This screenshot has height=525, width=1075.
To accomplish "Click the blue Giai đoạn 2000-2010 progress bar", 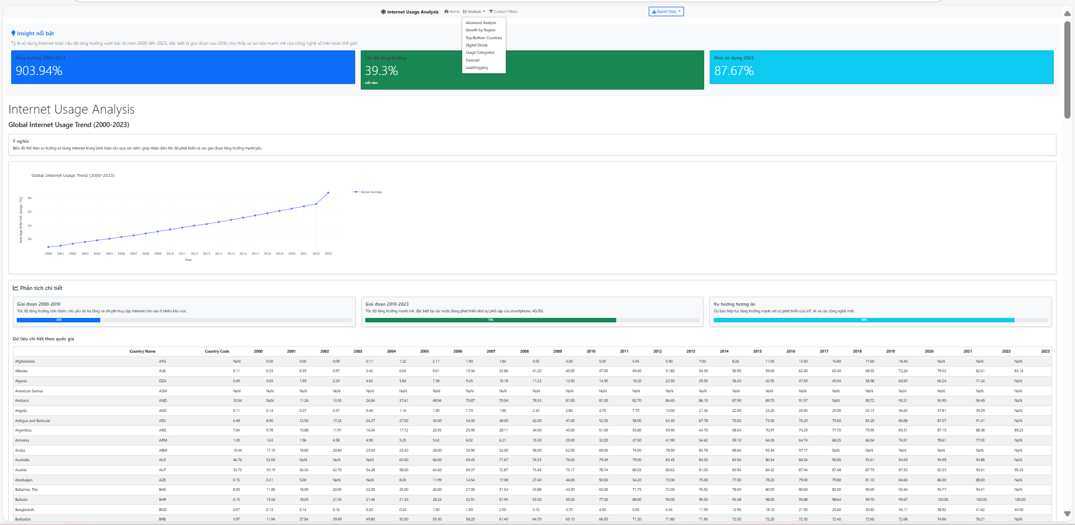I will click(x=58, y=320).
